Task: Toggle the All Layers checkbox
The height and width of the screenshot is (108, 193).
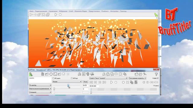Action: 53,78
